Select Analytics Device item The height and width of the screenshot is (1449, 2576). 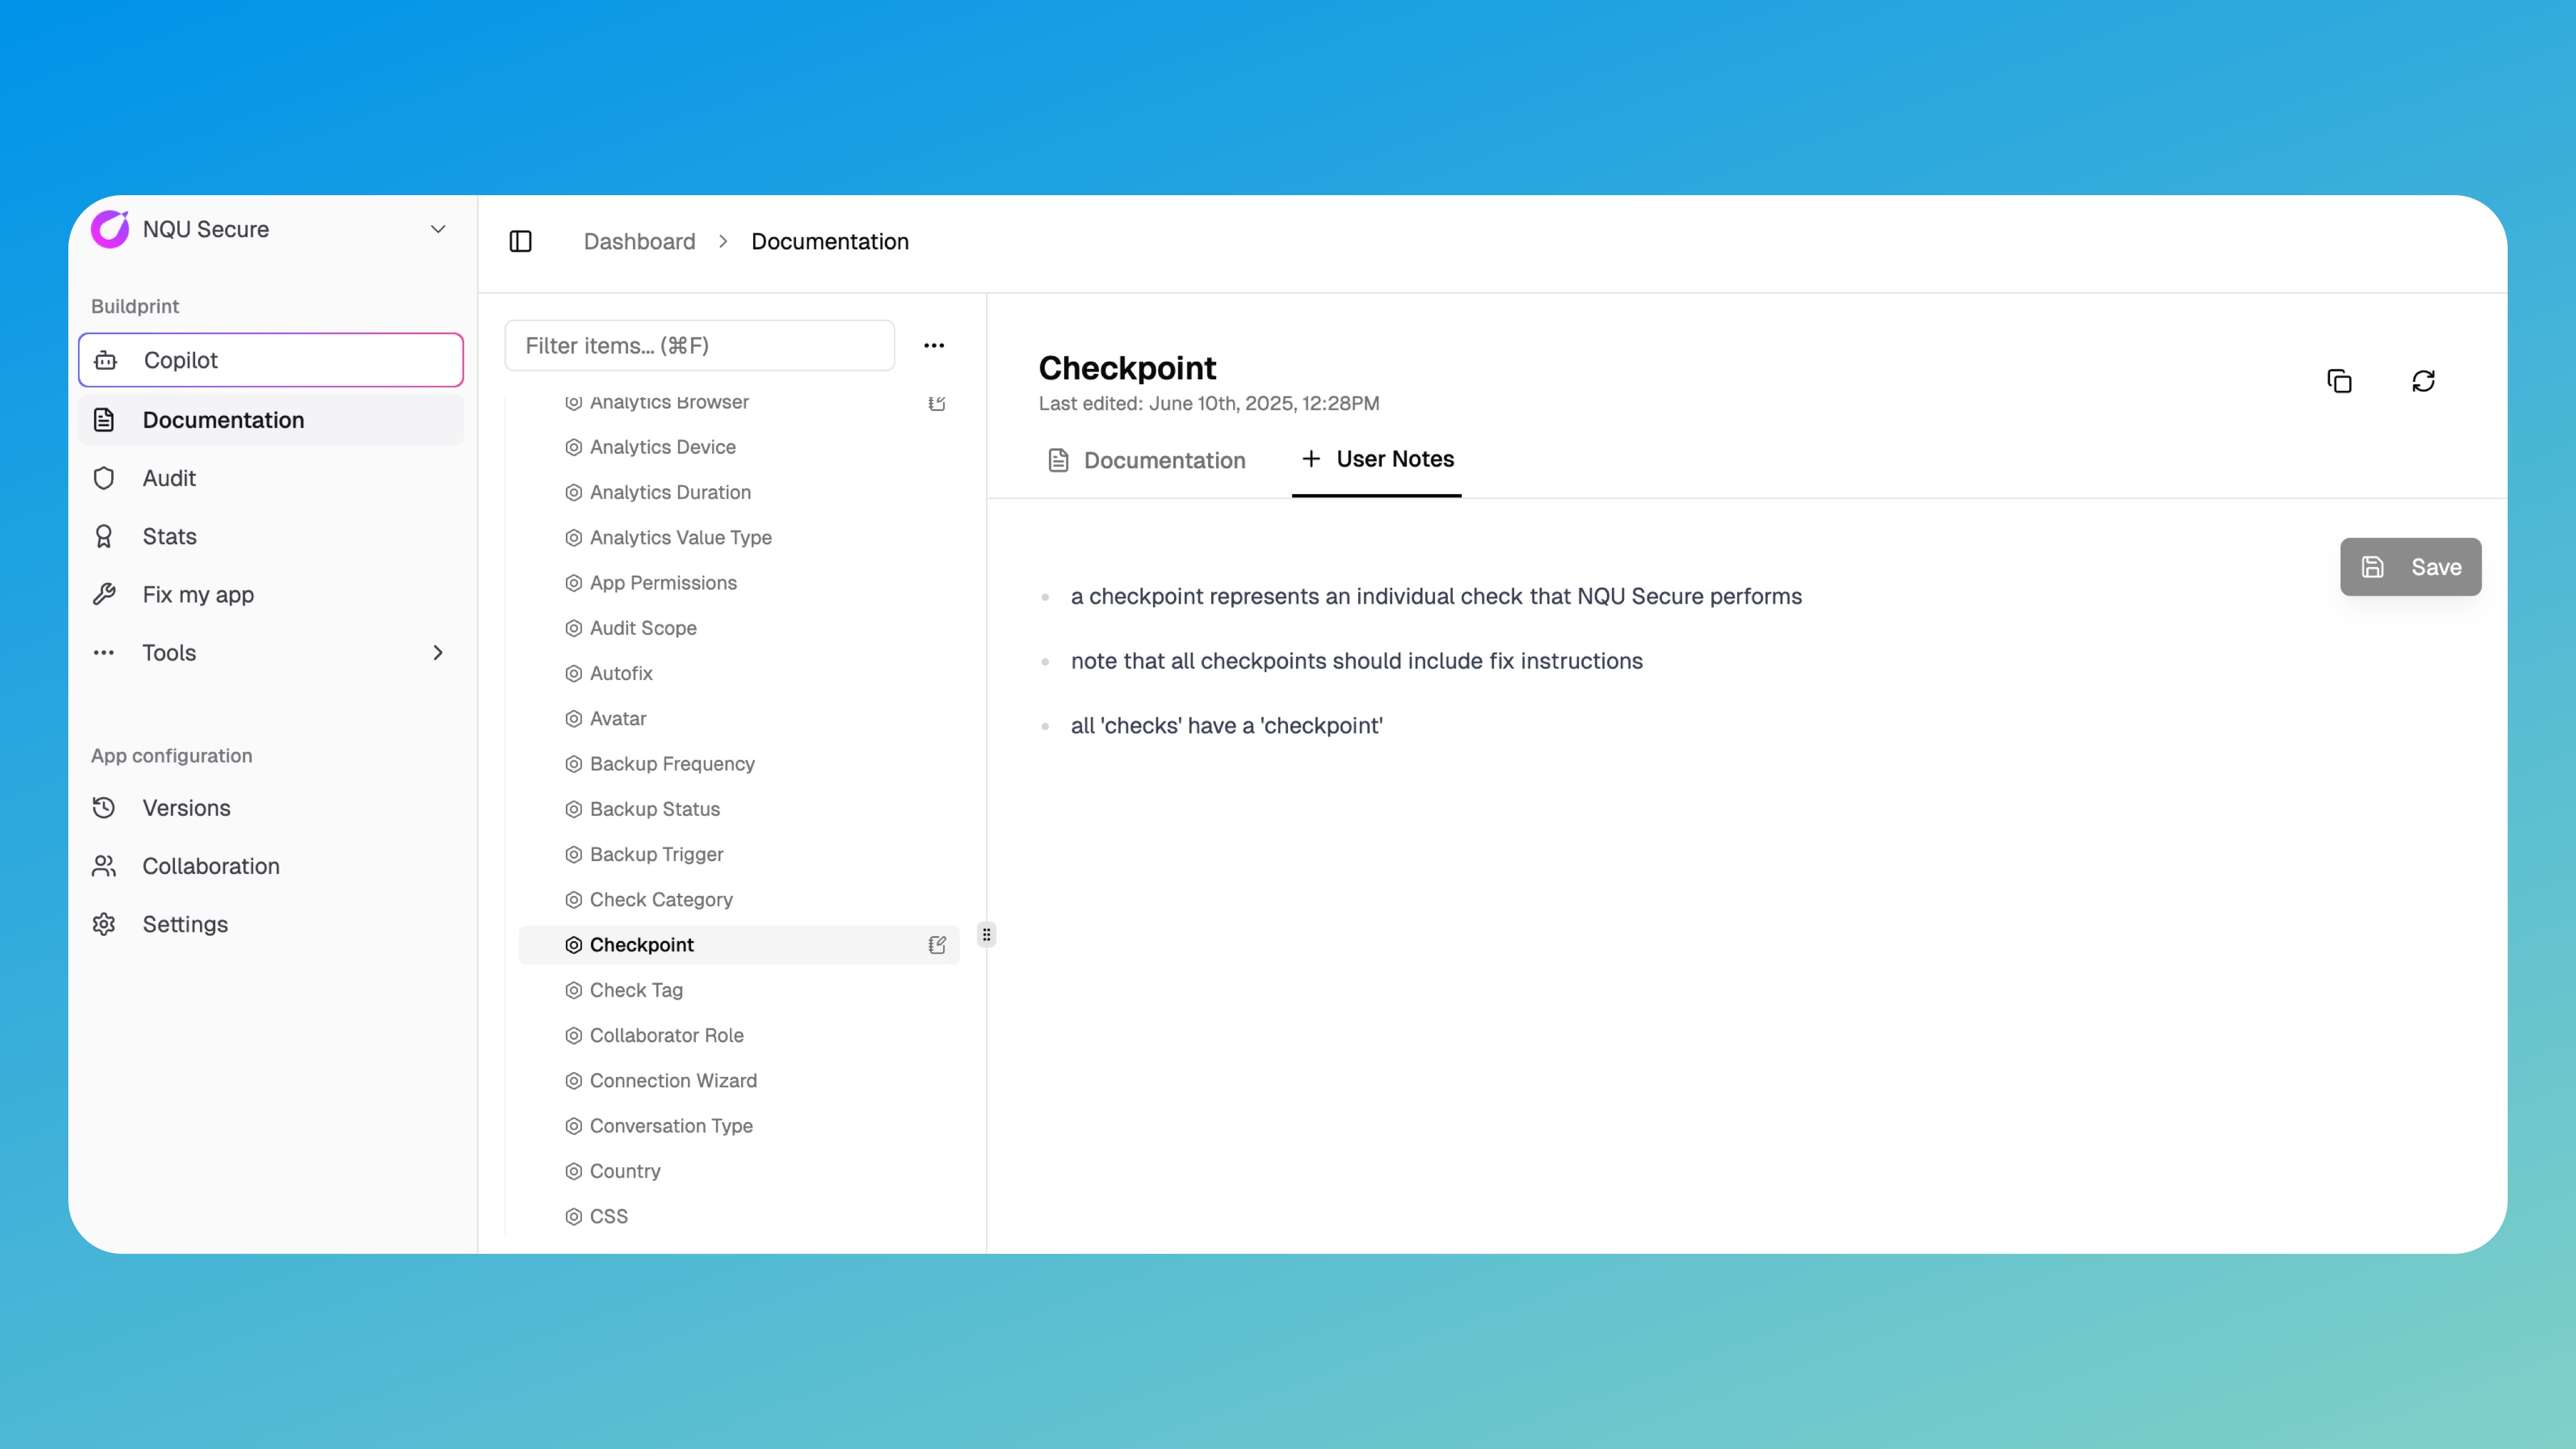pyautogui.click(x=739, y=447)
